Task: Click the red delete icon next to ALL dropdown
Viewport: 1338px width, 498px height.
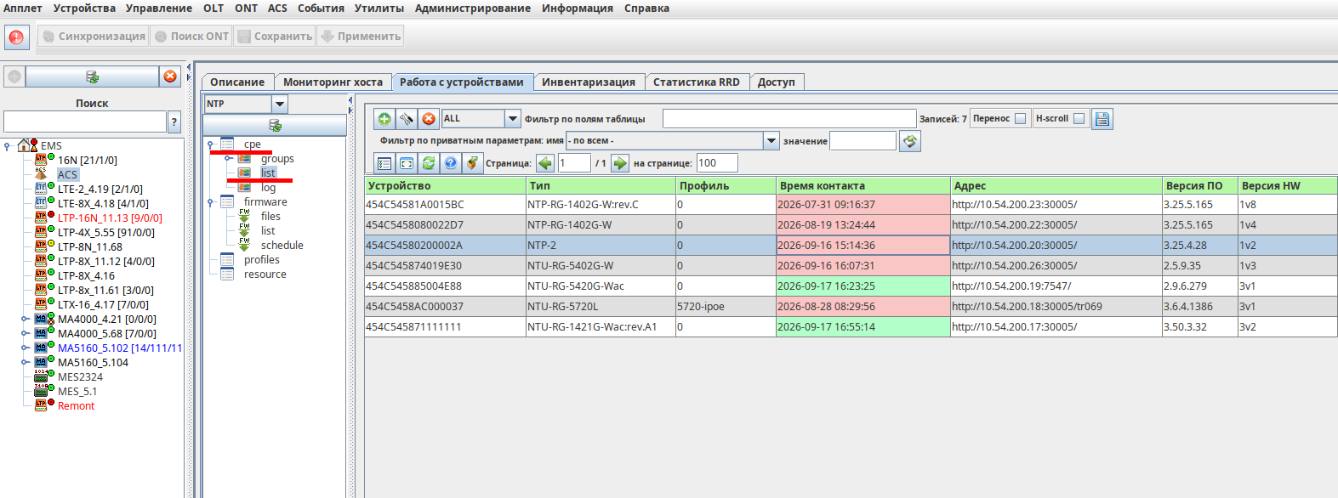Action: tap(429, 119)
